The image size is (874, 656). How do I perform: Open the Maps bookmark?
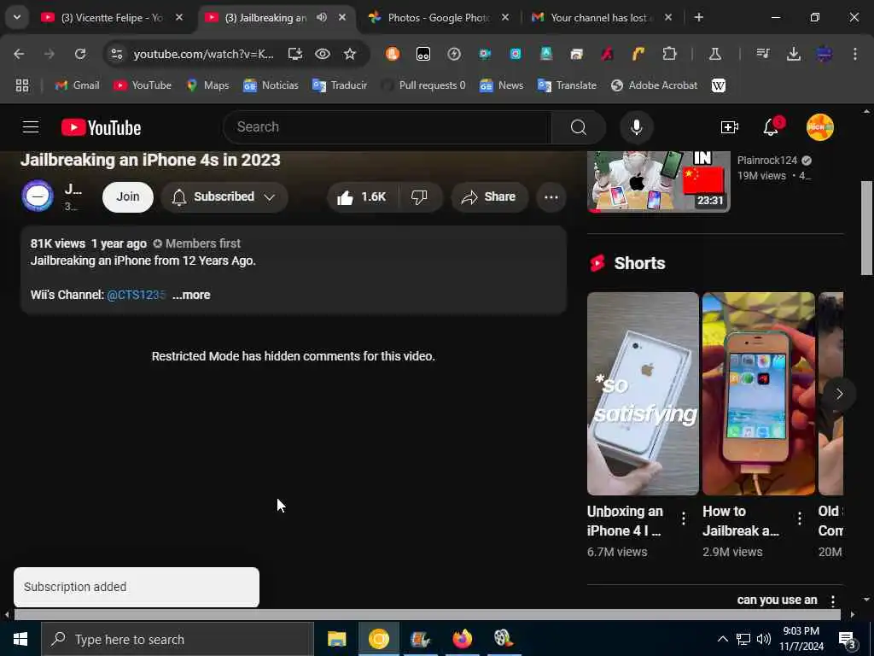(208, 85)
